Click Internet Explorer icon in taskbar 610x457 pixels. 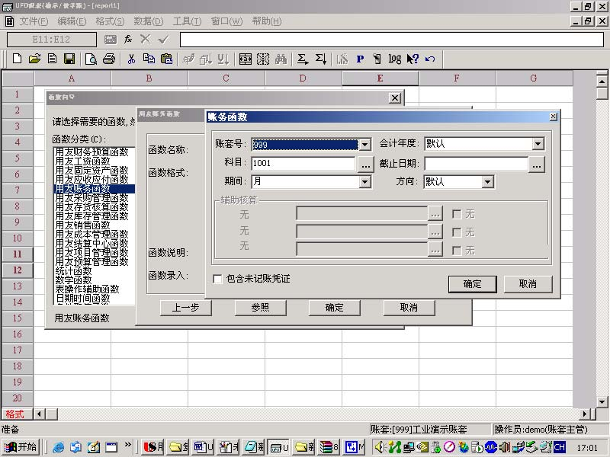[59, 447]
